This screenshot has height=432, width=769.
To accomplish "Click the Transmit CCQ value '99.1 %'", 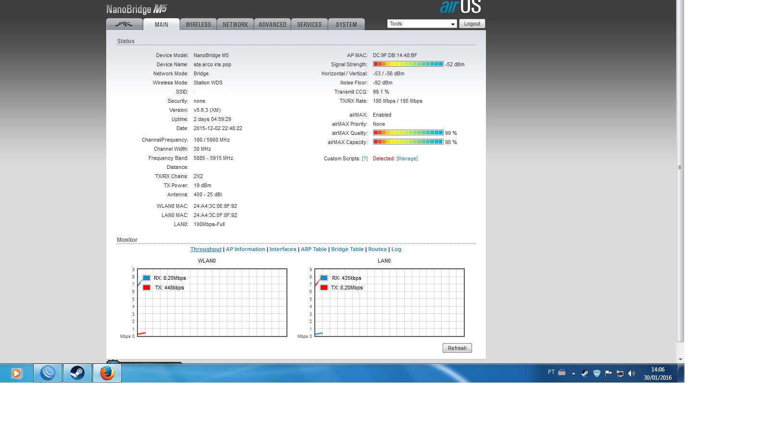I will coord(381,92).
